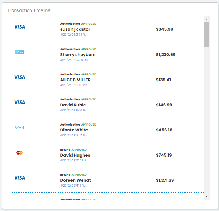The image size is (219, 211).
Task: Click the Amex icon beside Sherry sheybani
Action: 20,52
